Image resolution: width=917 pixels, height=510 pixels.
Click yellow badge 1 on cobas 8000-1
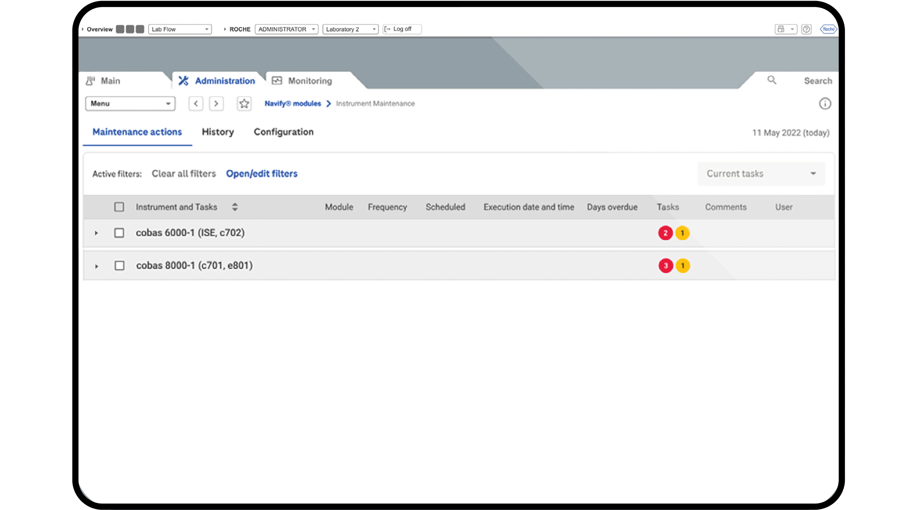pyautogui.click(x=683, y=266)
